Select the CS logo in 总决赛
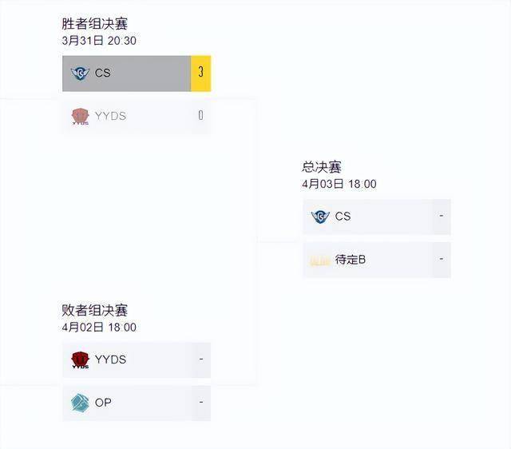 click(320, 217)
